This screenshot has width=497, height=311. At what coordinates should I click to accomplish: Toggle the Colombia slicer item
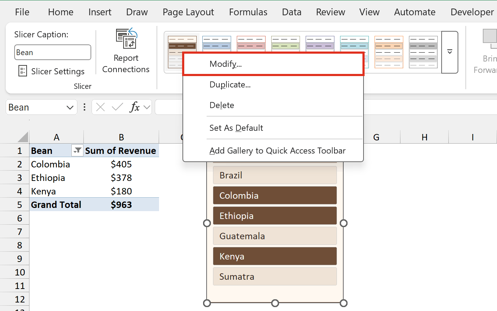[275, 195]
